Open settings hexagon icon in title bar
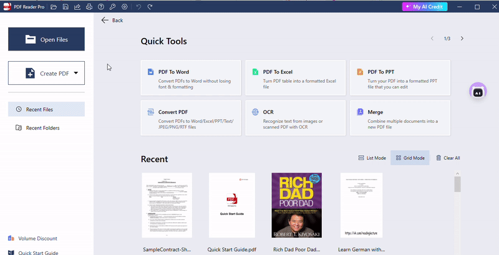 (124, 7)
